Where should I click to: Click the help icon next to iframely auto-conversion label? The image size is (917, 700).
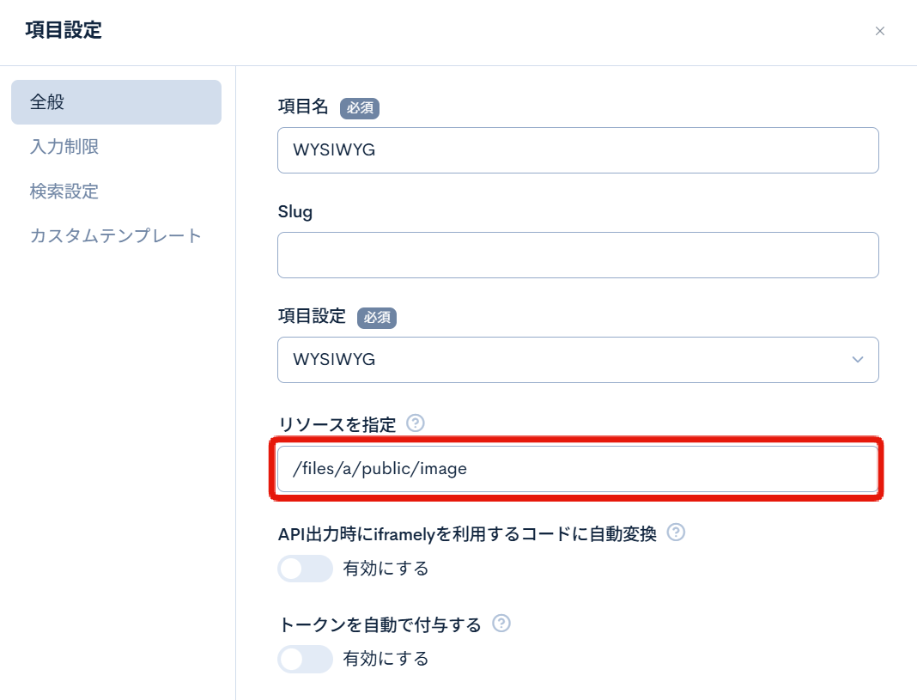677,533
